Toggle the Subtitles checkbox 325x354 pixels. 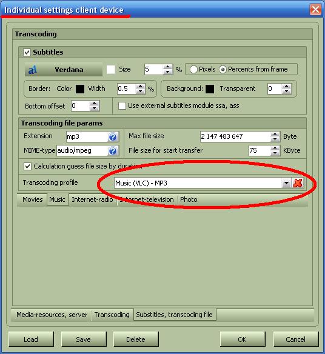point(27,52)
